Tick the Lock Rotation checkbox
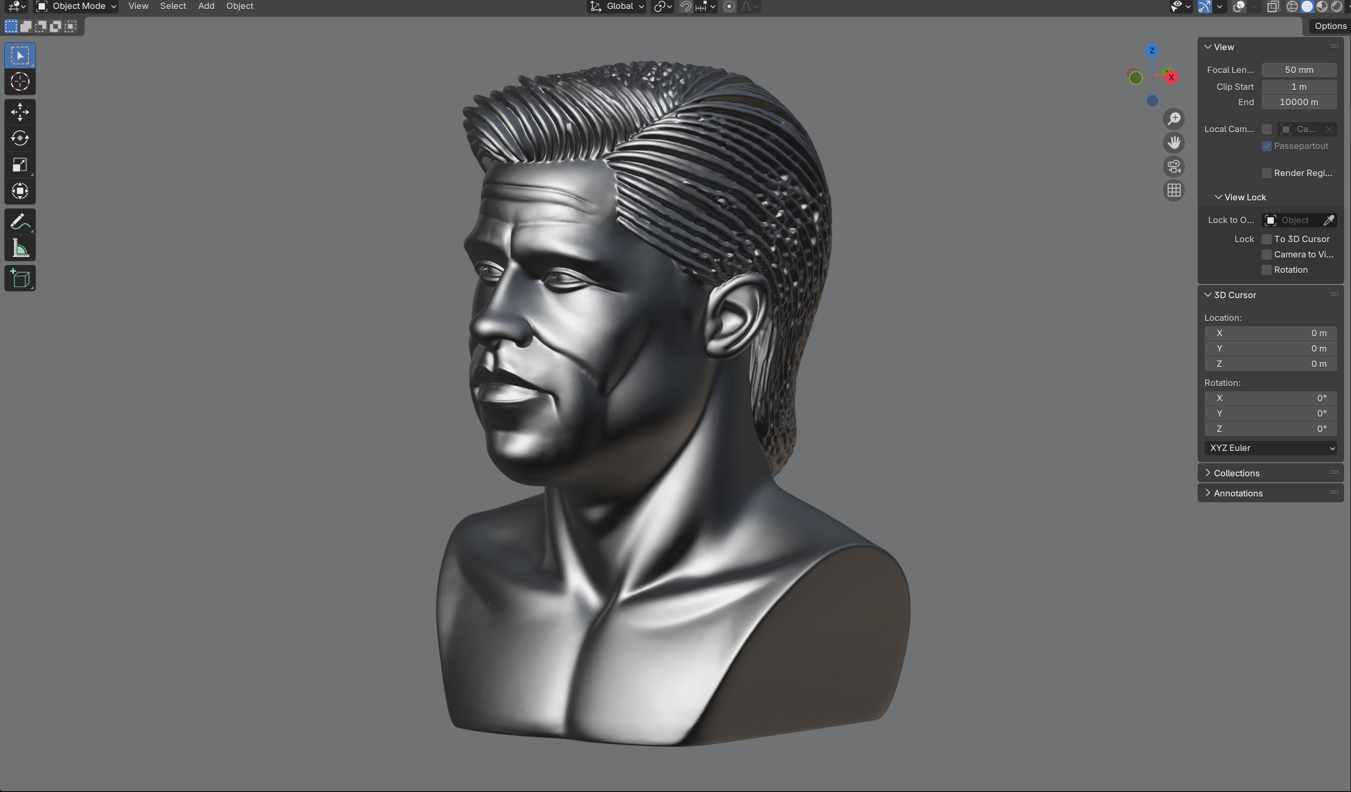The image size is (1351, 792). [1266, 270]
